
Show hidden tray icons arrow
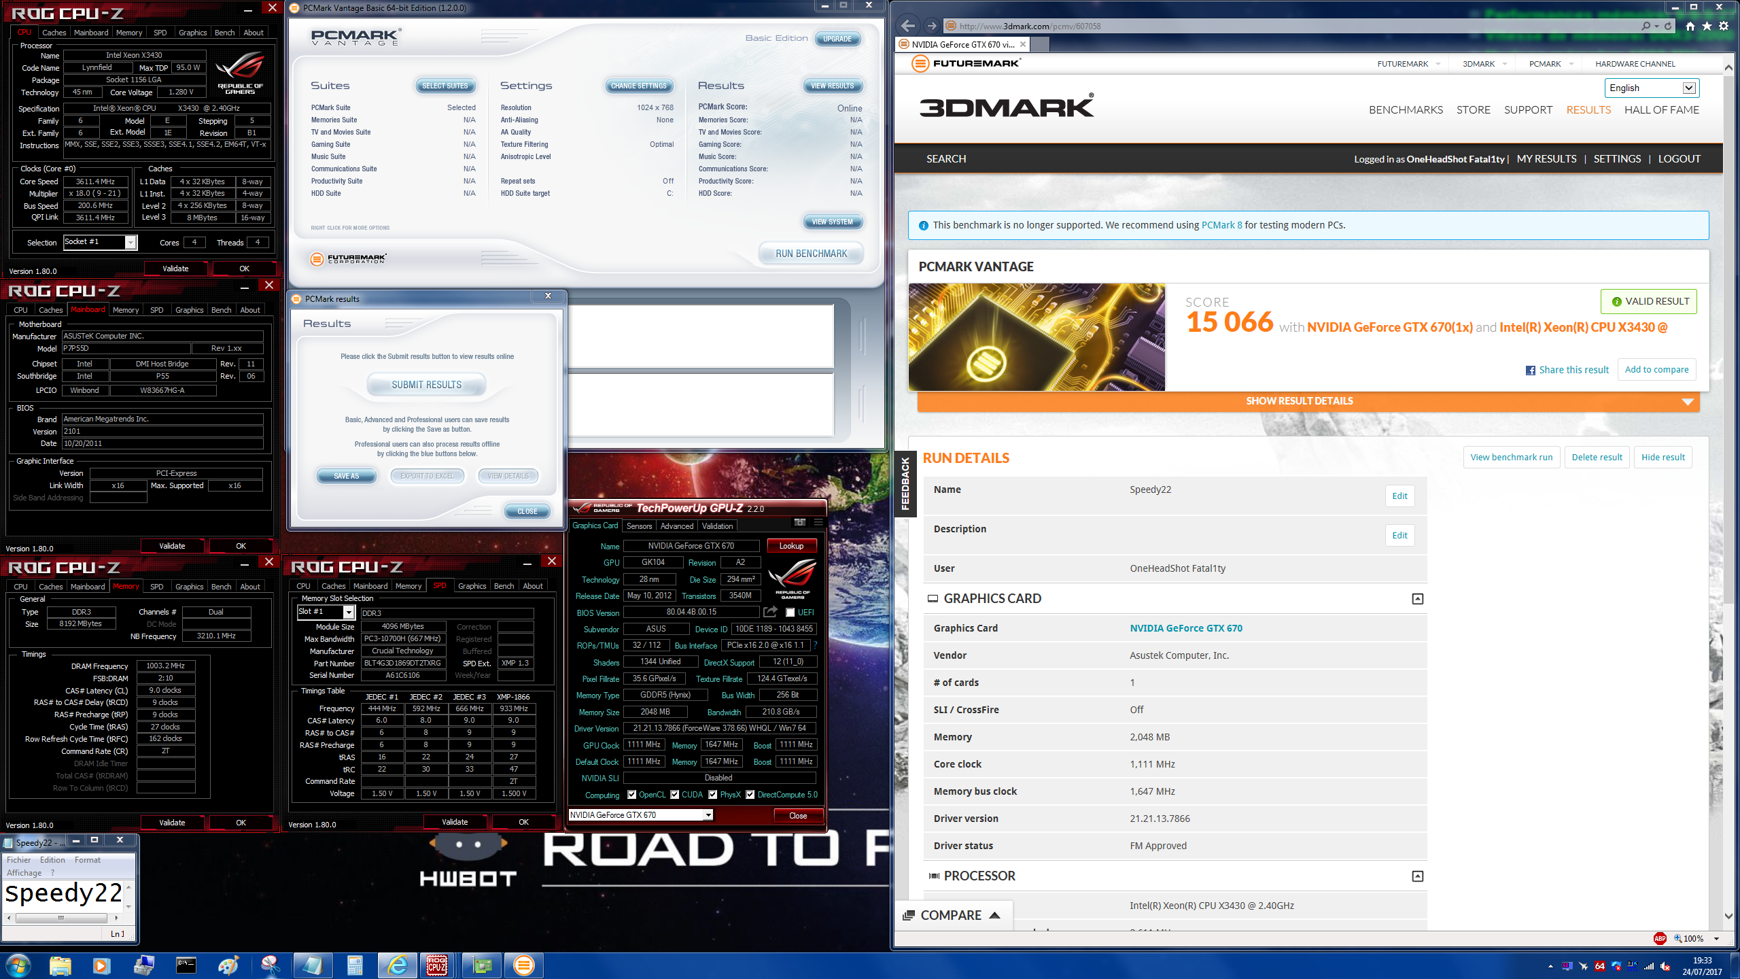tap(1550, 966)
